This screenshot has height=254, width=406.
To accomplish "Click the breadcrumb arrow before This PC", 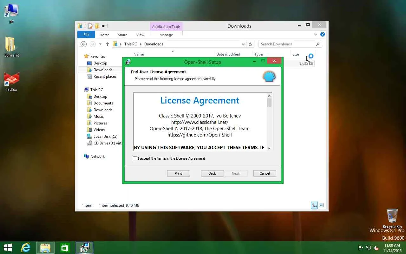I will pos(121,44).
